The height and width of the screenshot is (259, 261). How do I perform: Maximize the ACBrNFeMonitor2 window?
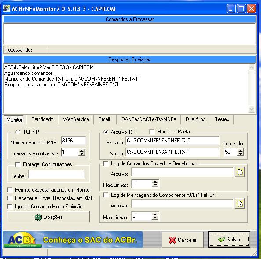click(x=241, y=8)
